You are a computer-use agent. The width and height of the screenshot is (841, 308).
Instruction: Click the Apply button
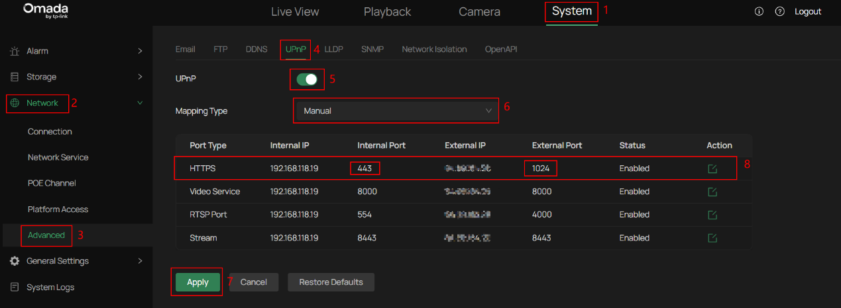pos(197,282)
